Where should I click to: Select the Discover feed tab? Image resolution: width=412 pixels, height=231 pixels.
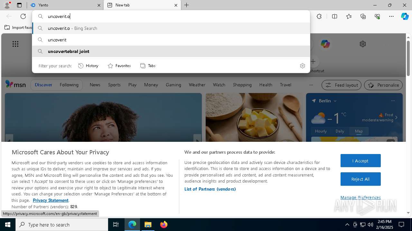[43, 85]
